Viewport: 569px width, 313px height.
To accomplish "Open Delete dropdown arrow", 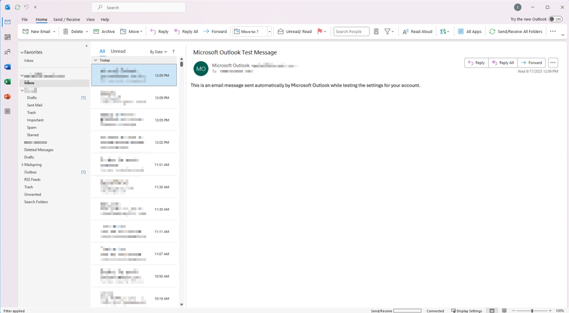I will pos(87,32).
